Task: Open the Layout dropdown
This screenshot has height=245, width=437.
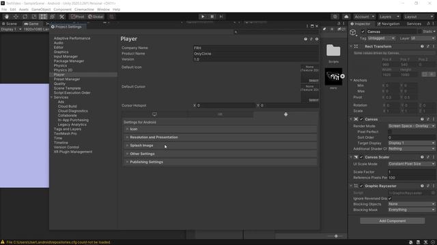Action: coord(419,16)
